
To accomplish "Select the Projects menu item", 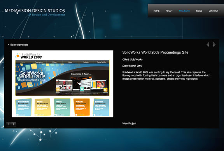I will tap(184, 11).
